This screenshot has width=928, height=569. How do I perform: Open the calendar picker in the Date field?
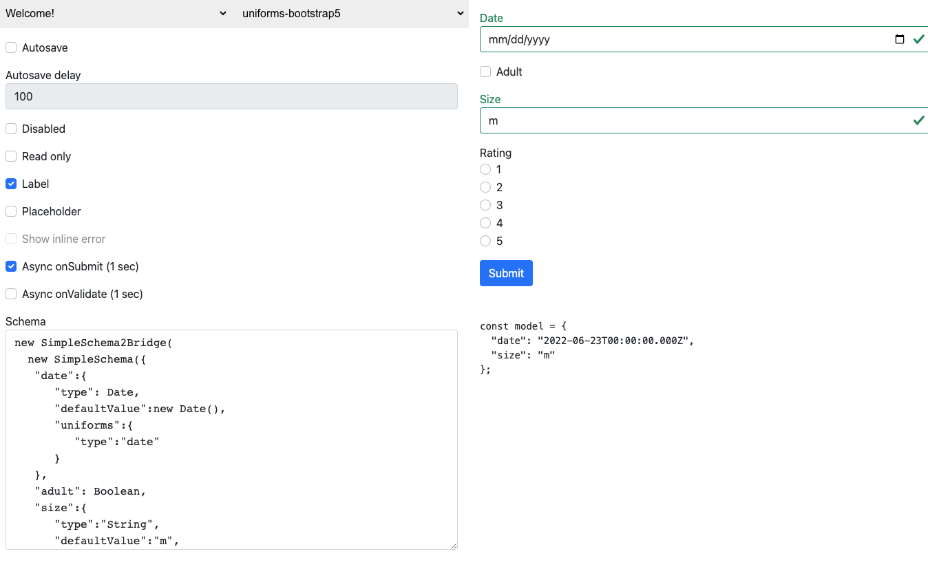tap(899, 39)
